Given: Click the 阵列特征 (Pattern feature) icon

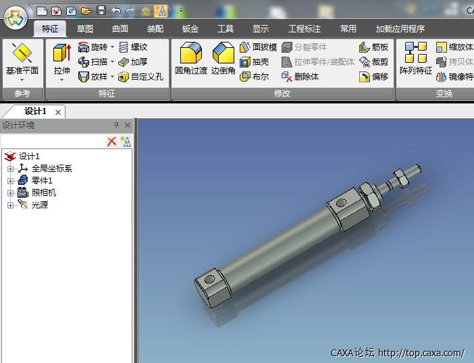Looking at the screenshot, I should point(415,58).
